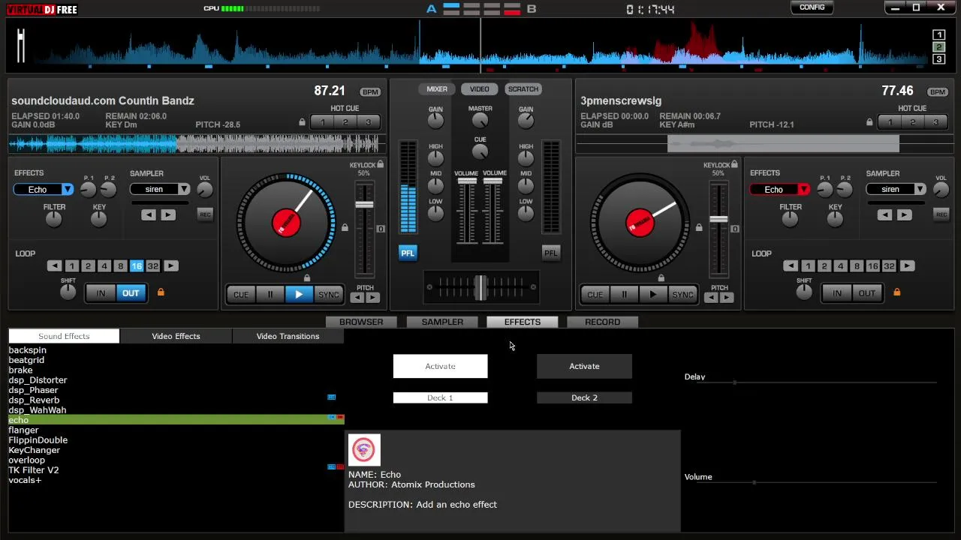Show SCRATCH panel in center

(x=523, y=89)
